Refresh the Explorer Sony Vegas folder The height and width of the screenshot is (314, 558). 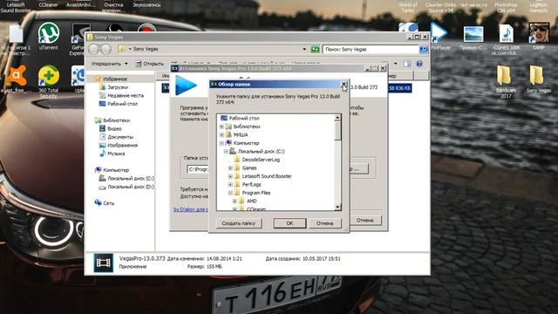(x=315, y=49)
